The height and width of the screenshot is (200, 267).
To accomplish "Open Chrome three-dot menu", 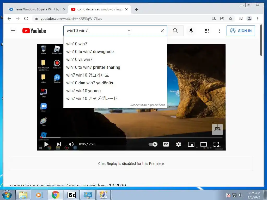I will click(x=258, y=18).
